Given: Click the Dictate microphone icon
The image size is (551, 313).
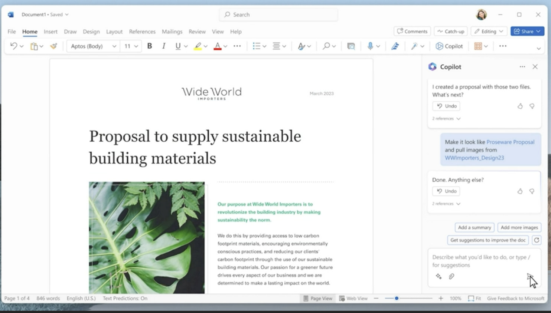Looking at the screenshot, I should pyautogui.click(x=370, y=46).
